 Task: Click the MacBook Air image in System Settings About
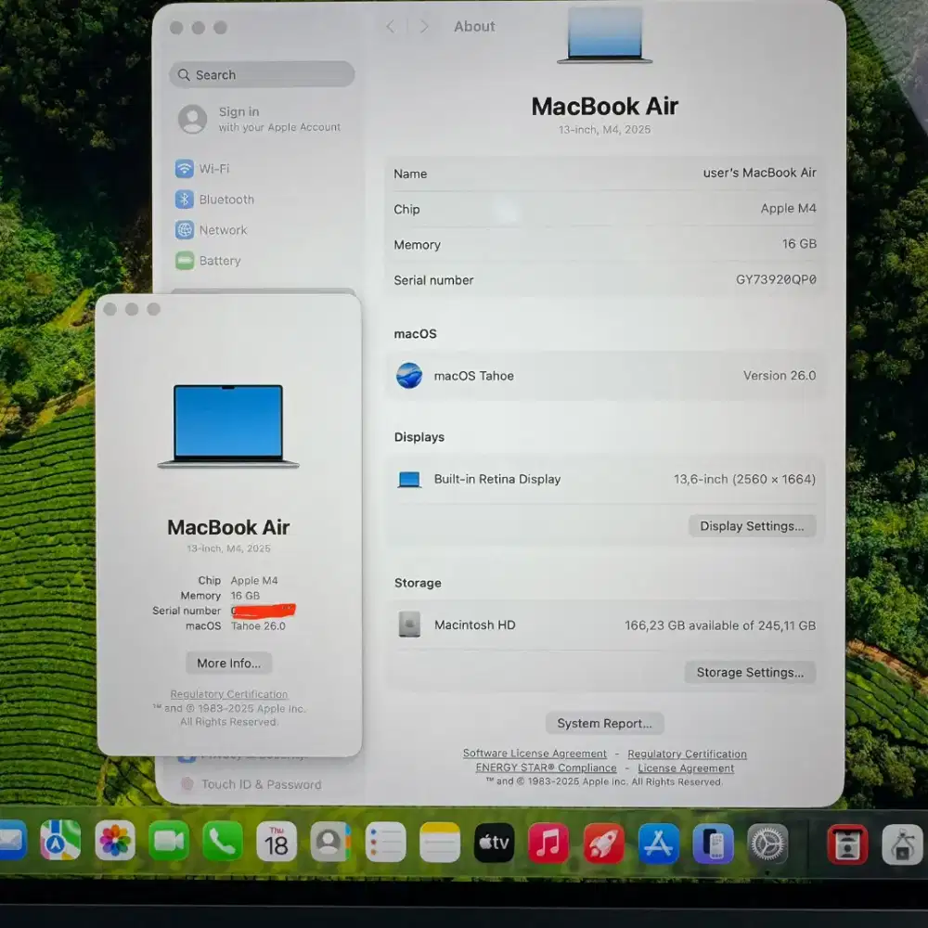click(604, 35)
